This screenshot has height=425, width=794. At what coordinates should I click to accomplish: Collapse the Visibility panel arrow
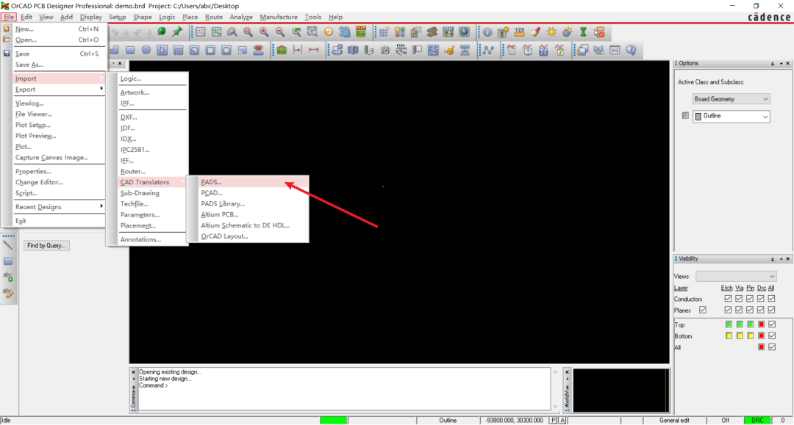click(x=781, y=258)
